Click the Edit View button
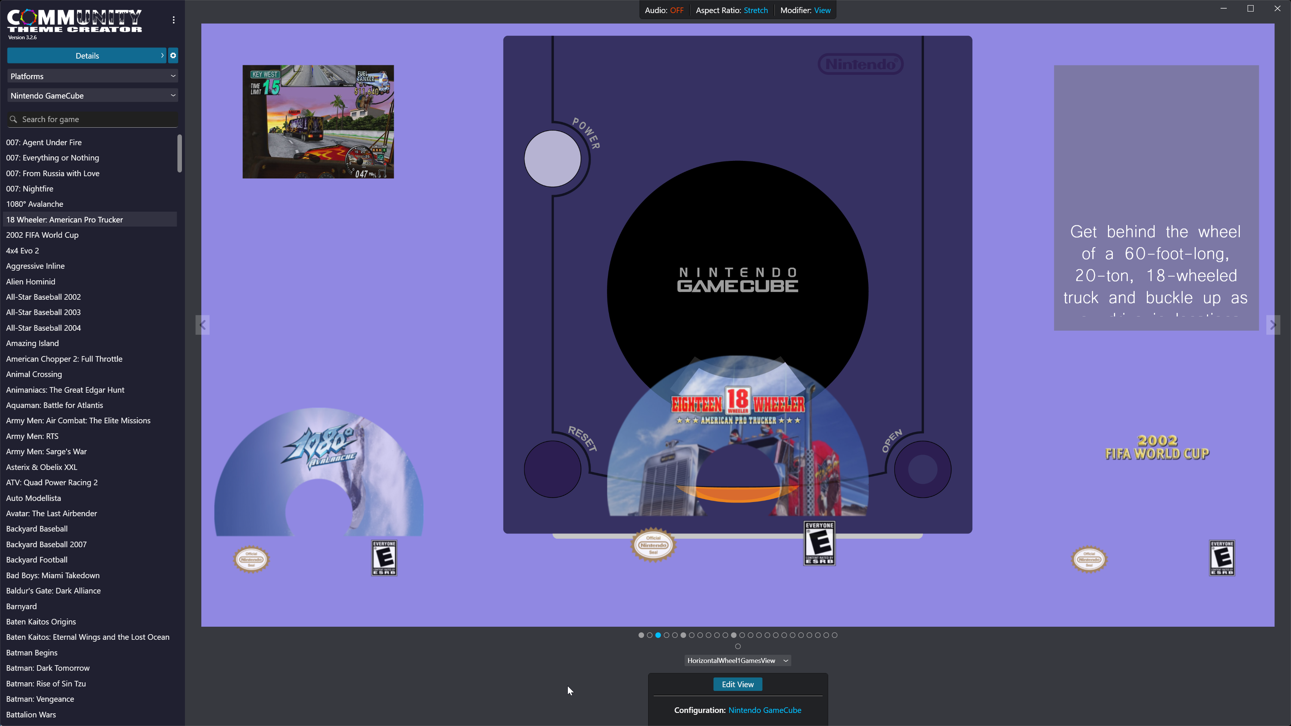The height and width of the screenshot is (726, 1291). click(738, 685)
